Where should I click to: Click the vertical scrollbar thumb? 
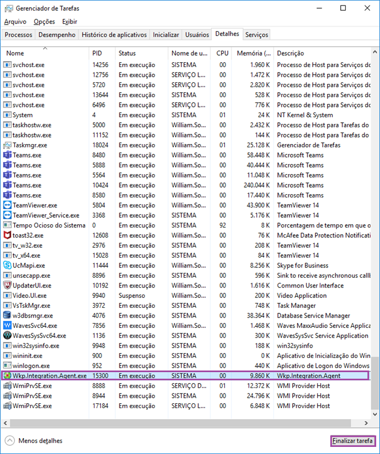click(375, 384)
